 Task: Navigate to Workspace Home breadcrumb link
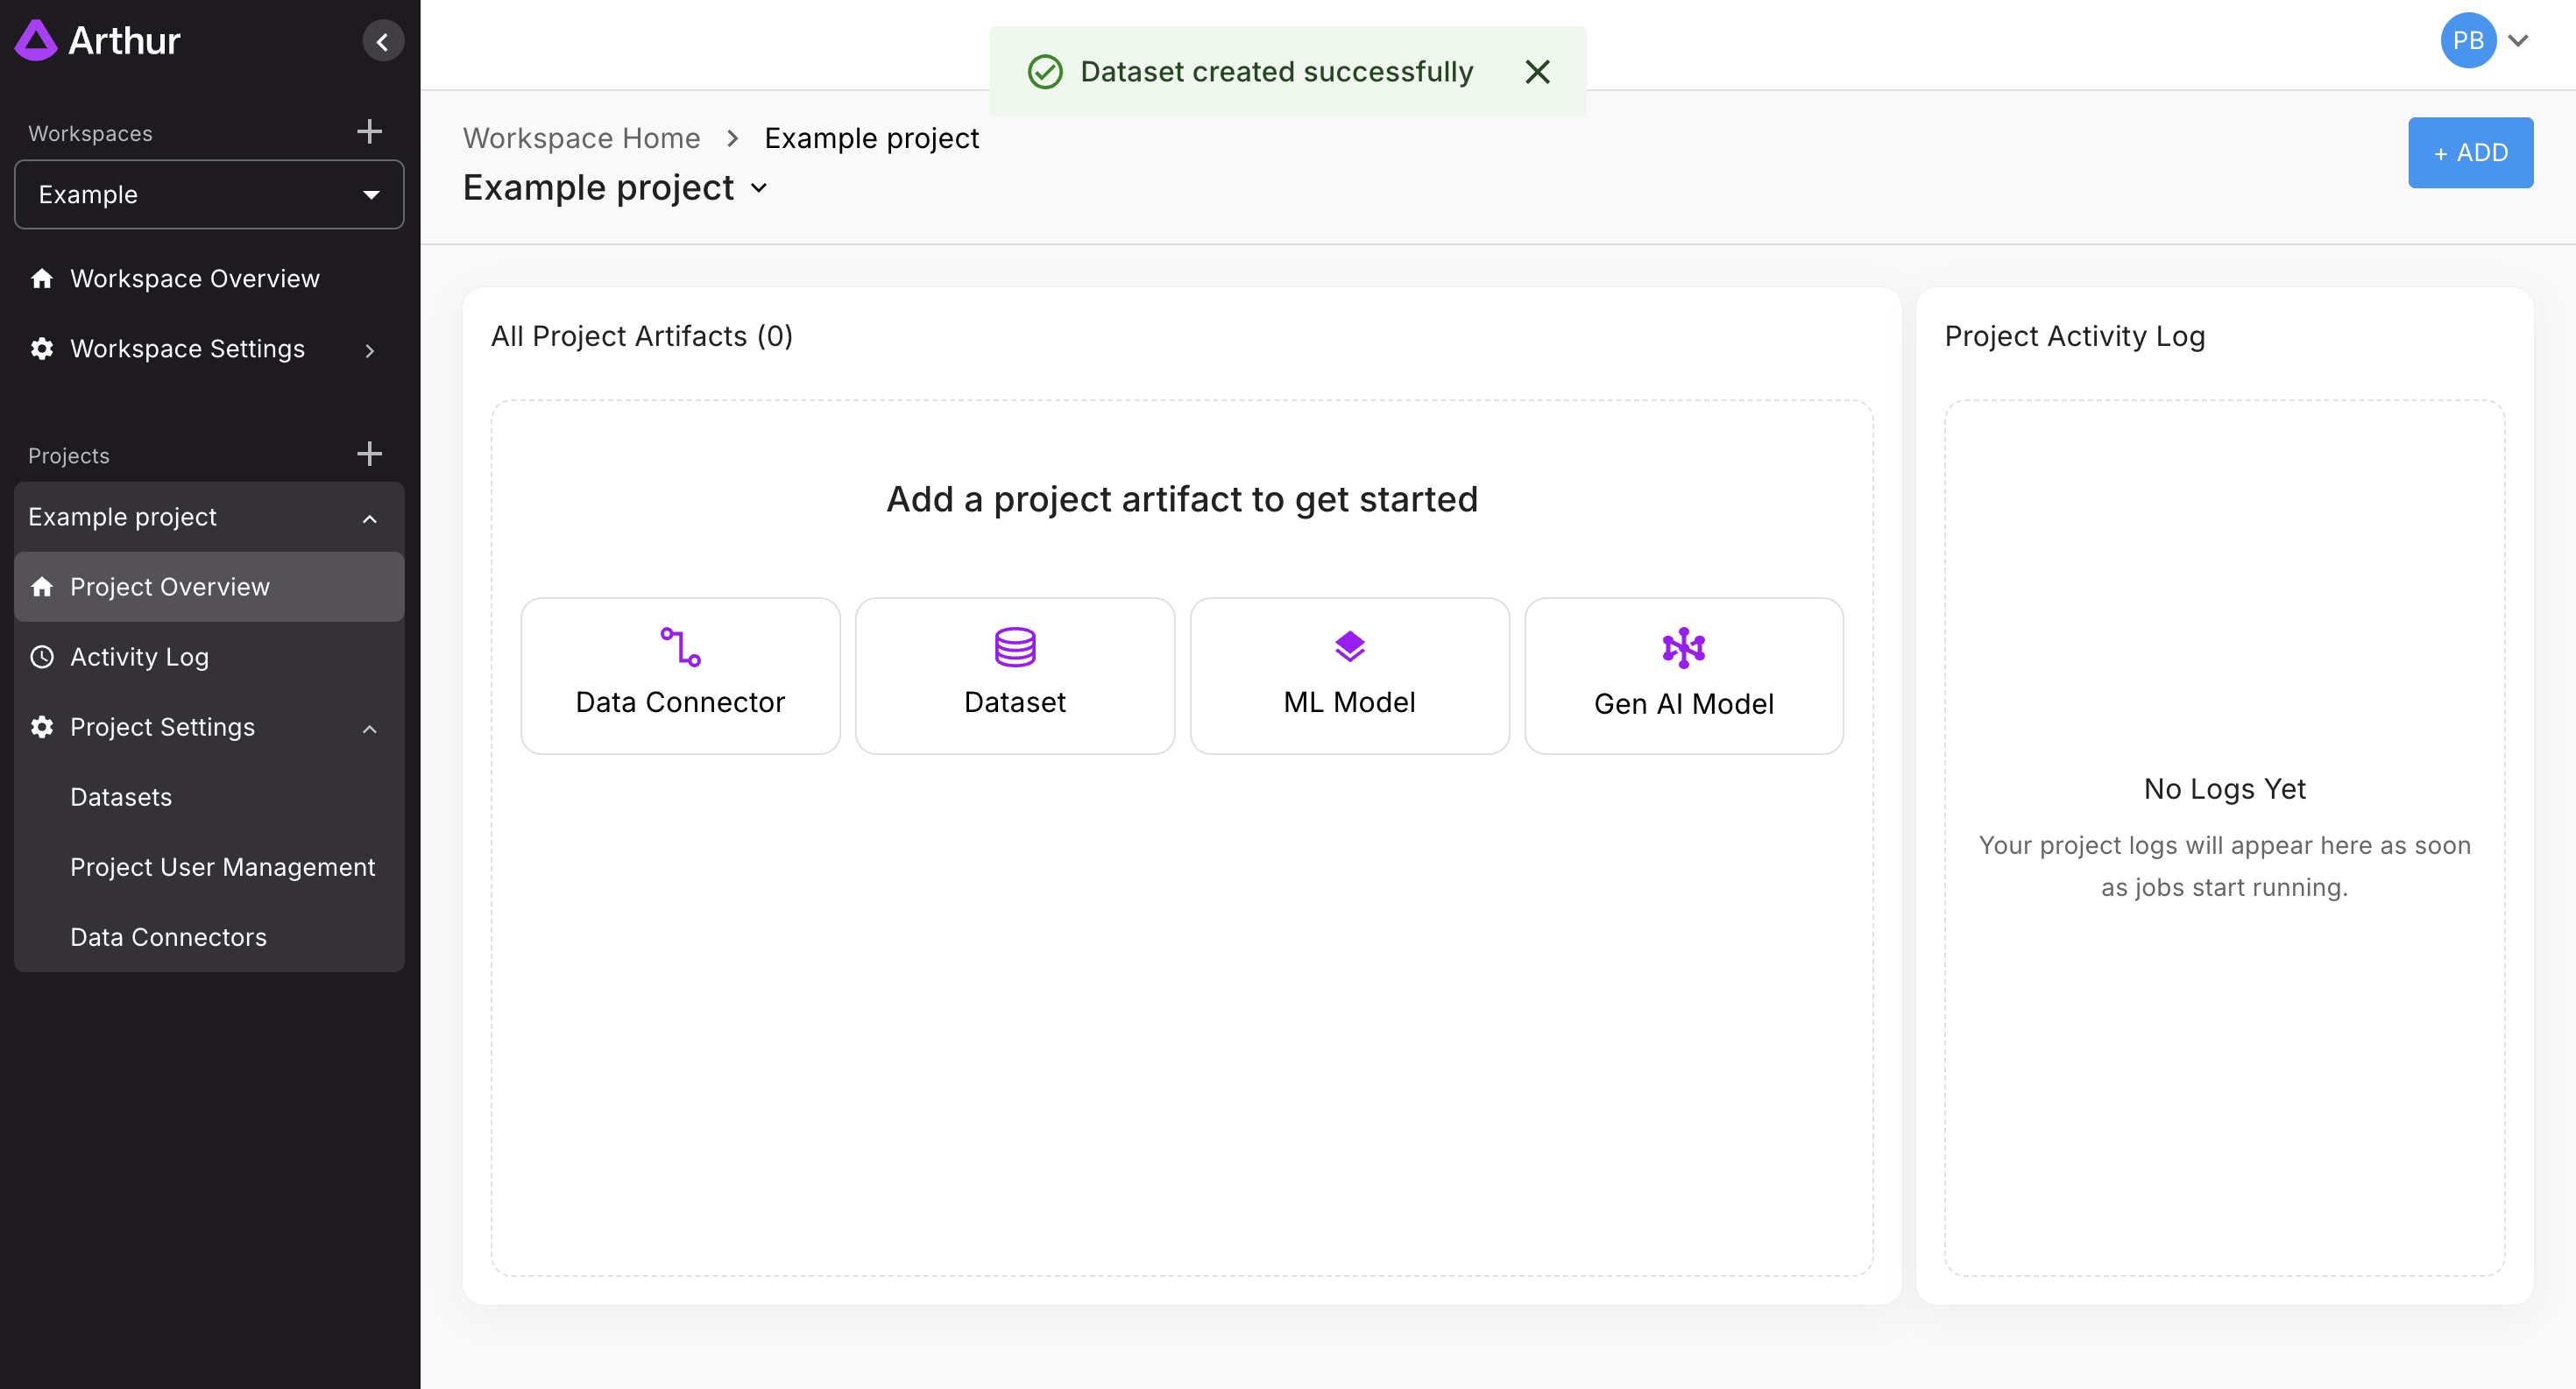click(581, 137)
